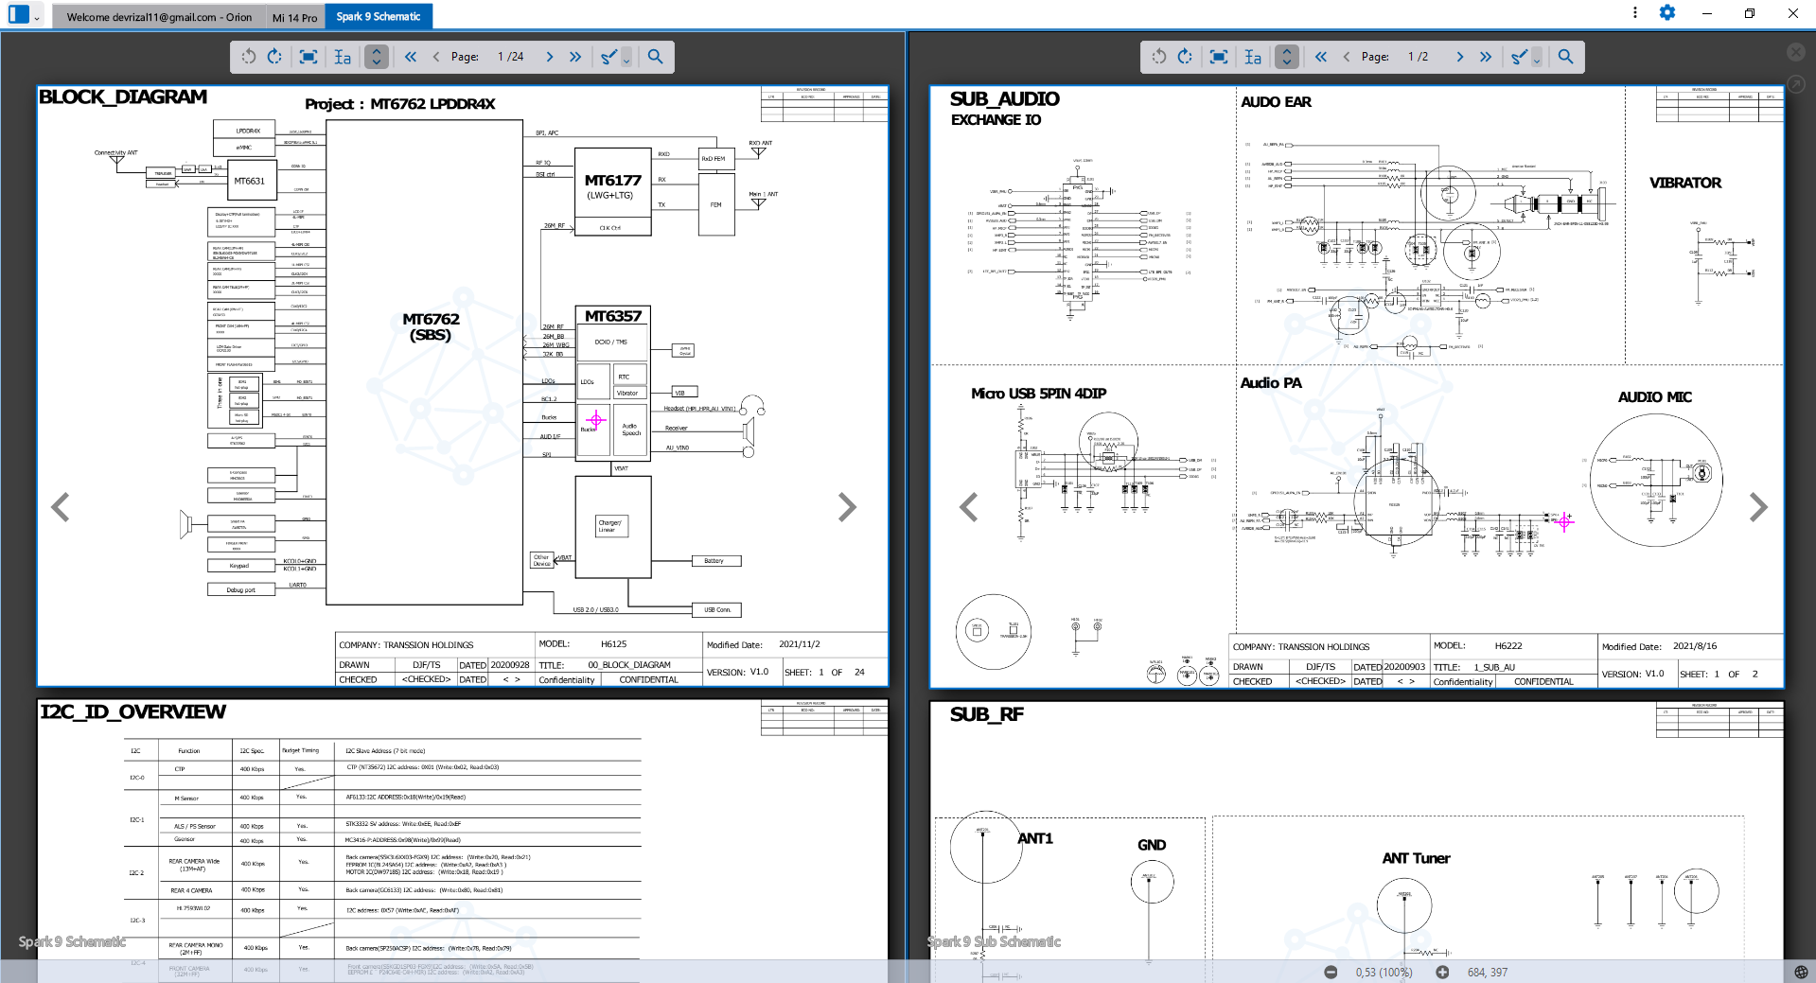The width and height of the screenshot is (1816, 983).
Task: Toggle continuous scroll mode in left viewer
Action: click(377, 57)
